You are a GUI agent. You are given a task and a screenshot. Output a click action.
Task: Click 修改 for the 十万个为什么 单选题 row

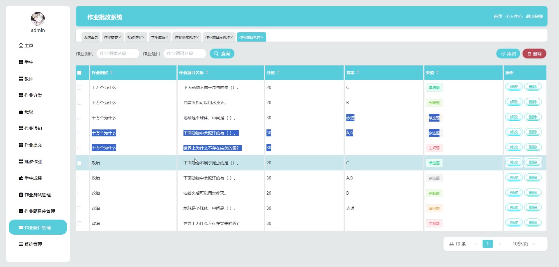(x=514, y=87)
